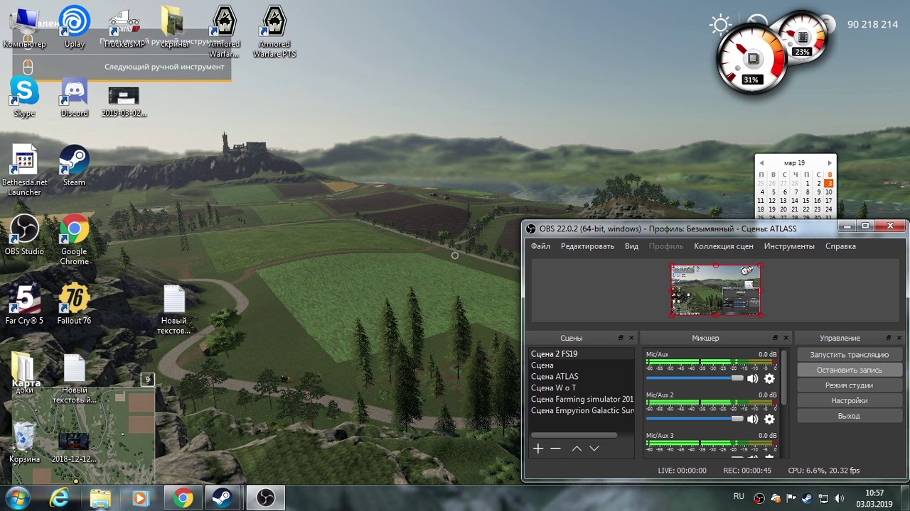
Task: Open the Skype desktop icon
Action: pos(24,97)
